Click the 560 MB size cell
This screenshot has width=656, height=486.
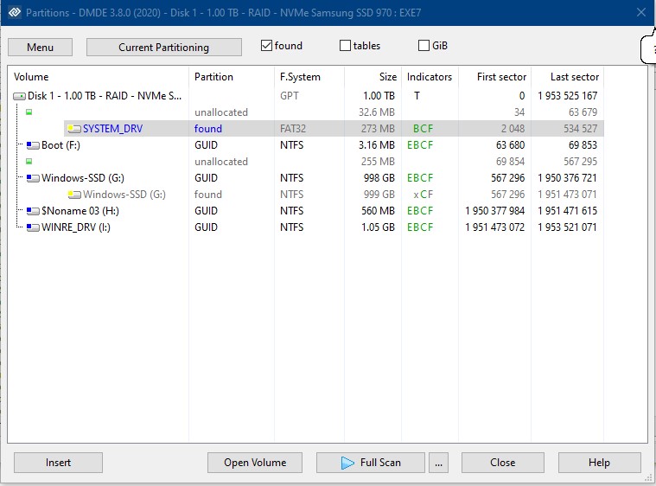tap(379, 210)
